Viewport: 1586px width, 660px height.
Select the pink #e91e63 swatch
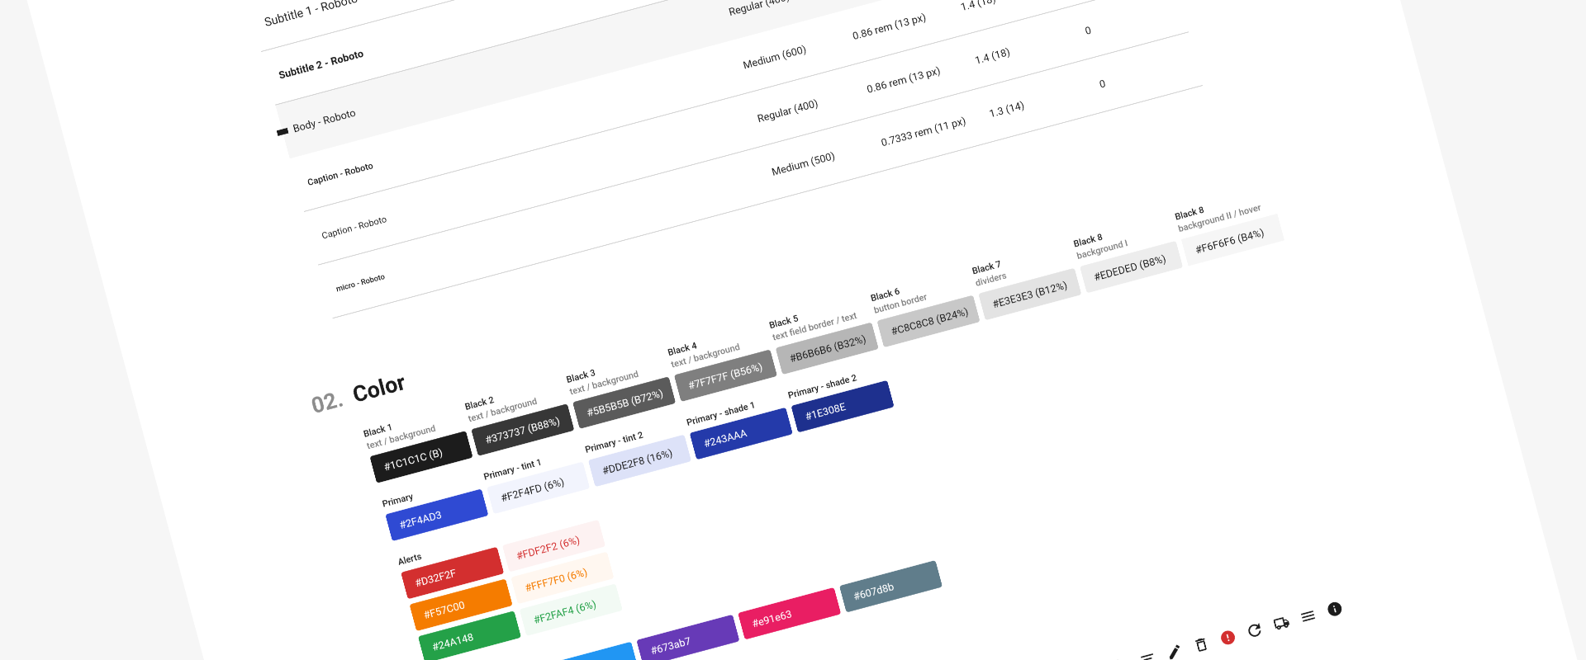coord(788,614)
